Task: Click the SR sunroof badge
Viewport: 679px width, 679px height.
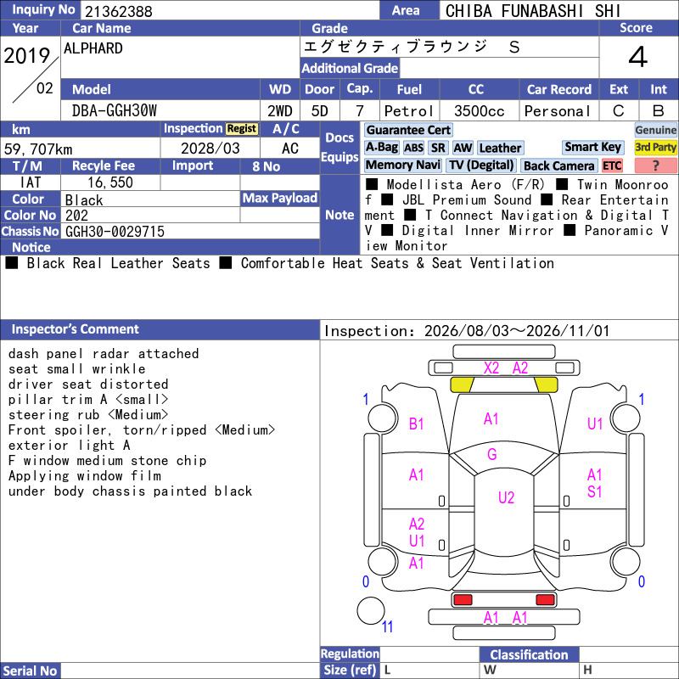Action: point(438,148)
